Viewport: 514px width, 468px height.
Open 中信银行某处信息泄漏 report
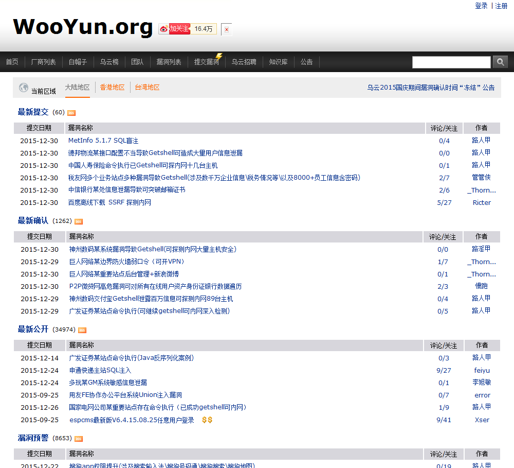(x=127, y=190)
